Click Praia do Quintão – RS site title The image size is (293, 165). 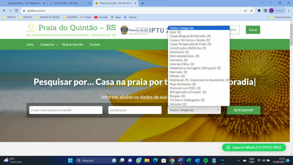77,28
